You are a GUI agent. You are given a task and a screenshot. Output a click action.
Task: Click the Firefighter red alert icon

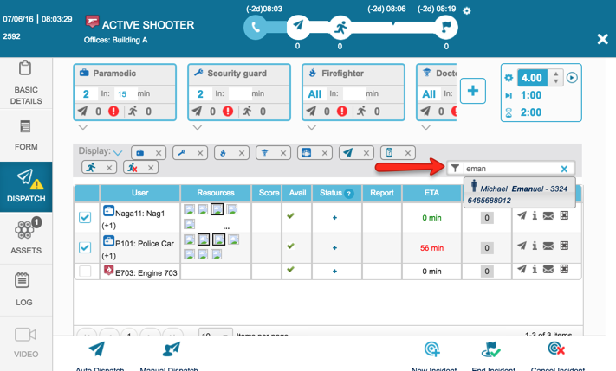pos(342,112)
